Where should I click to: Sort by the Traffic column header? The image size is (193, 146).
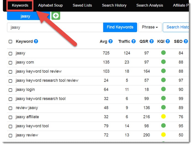pos(124,42)
